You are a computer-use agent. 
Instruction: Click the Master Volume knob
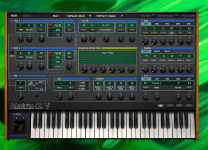tap(176, 16)
